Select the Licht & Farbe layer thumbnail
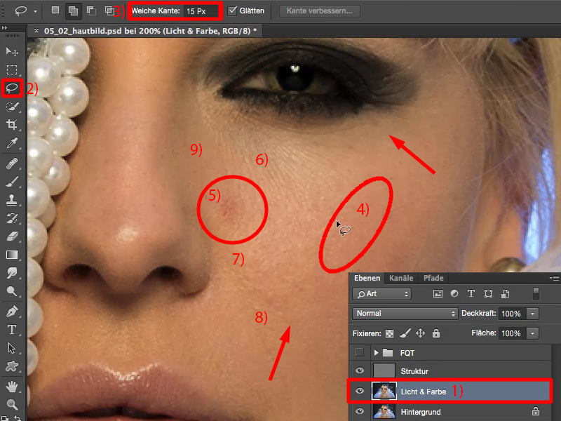The image size is (561, 421). (x=384, y=391)
